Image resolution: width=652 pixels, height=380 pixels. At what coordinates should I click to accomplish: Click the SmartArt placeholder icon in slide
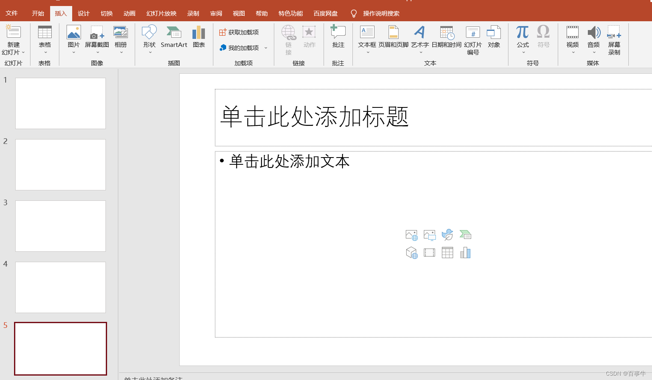466,235
